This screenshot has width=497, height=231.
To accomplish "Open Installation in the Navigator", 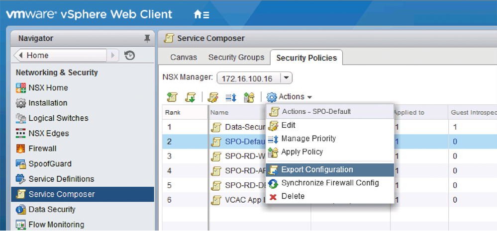I will tap(41, 103).
